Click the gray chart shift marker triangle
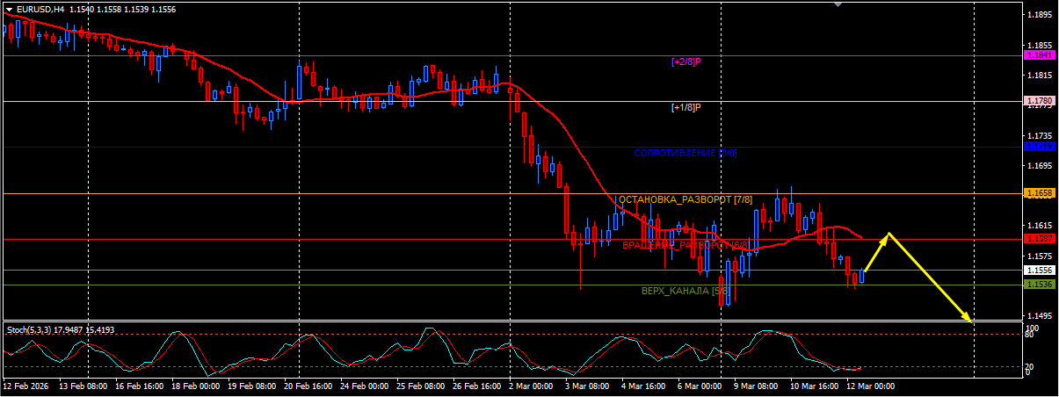Image resolution: width=1059 pixels, height=397 pixels. pos(838,4)
